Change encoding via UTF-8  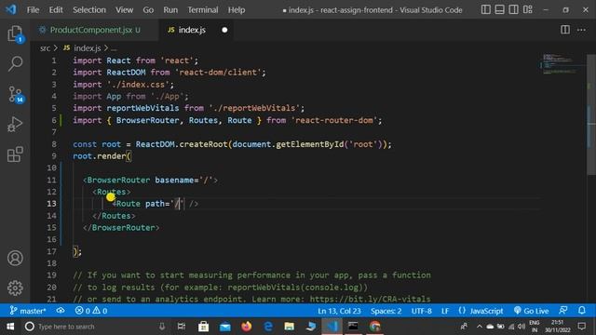pos(421,311)
